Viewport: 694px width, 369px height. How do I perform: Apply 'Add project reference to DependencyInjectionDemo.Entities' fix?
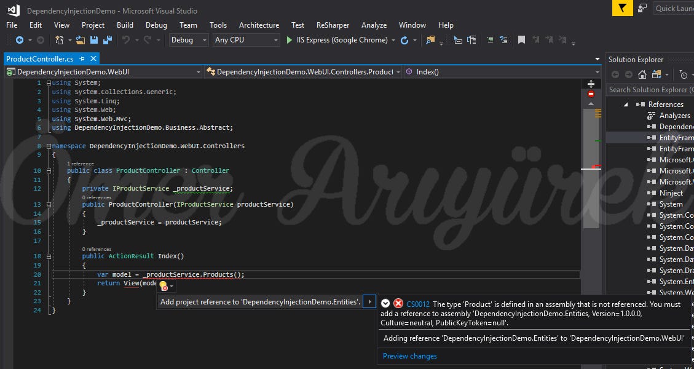[x=260, y=302]
